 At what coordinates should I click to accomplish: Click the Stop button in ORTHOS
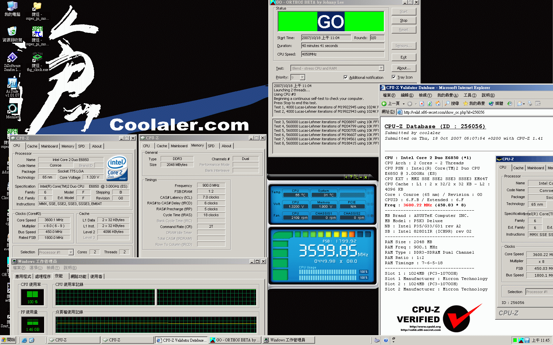pyautogui.click(x=404, y=20)
